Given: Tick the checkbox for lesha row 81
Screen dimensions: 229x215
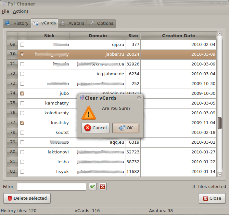Looking at the screenshot, I should pos(22,162).
